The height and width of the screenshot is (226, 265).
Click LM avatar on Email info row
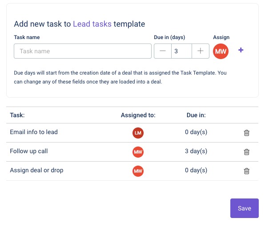coord(138,133)
